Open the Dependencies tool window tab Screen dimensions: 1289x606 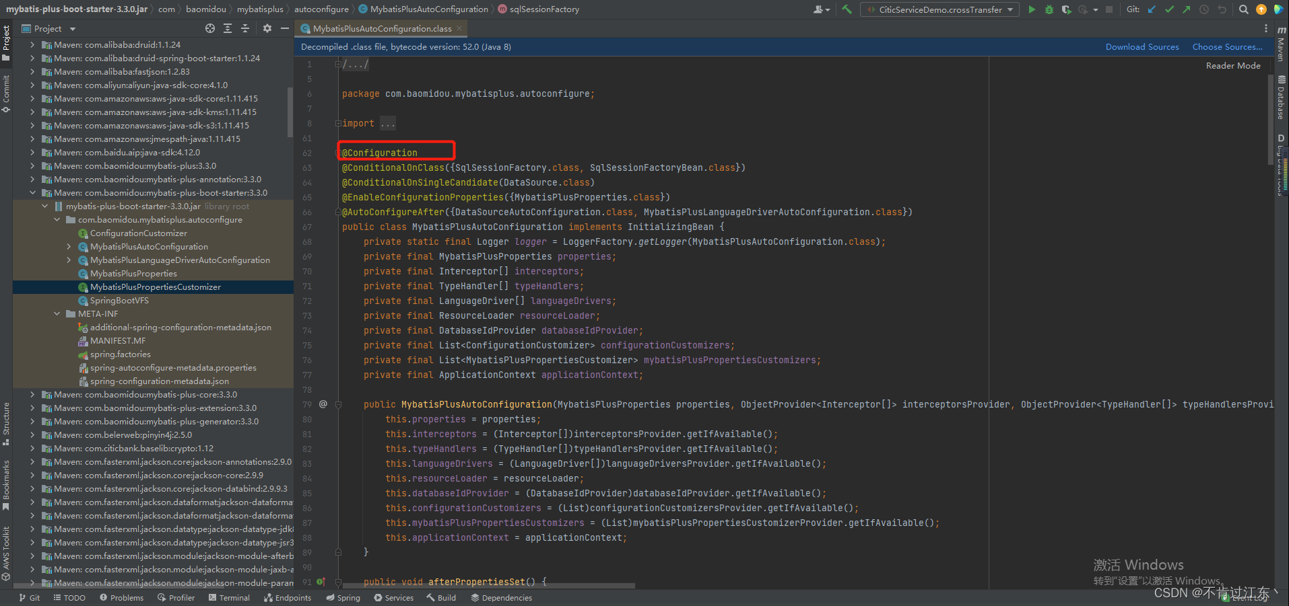click(x=502, y=597)
